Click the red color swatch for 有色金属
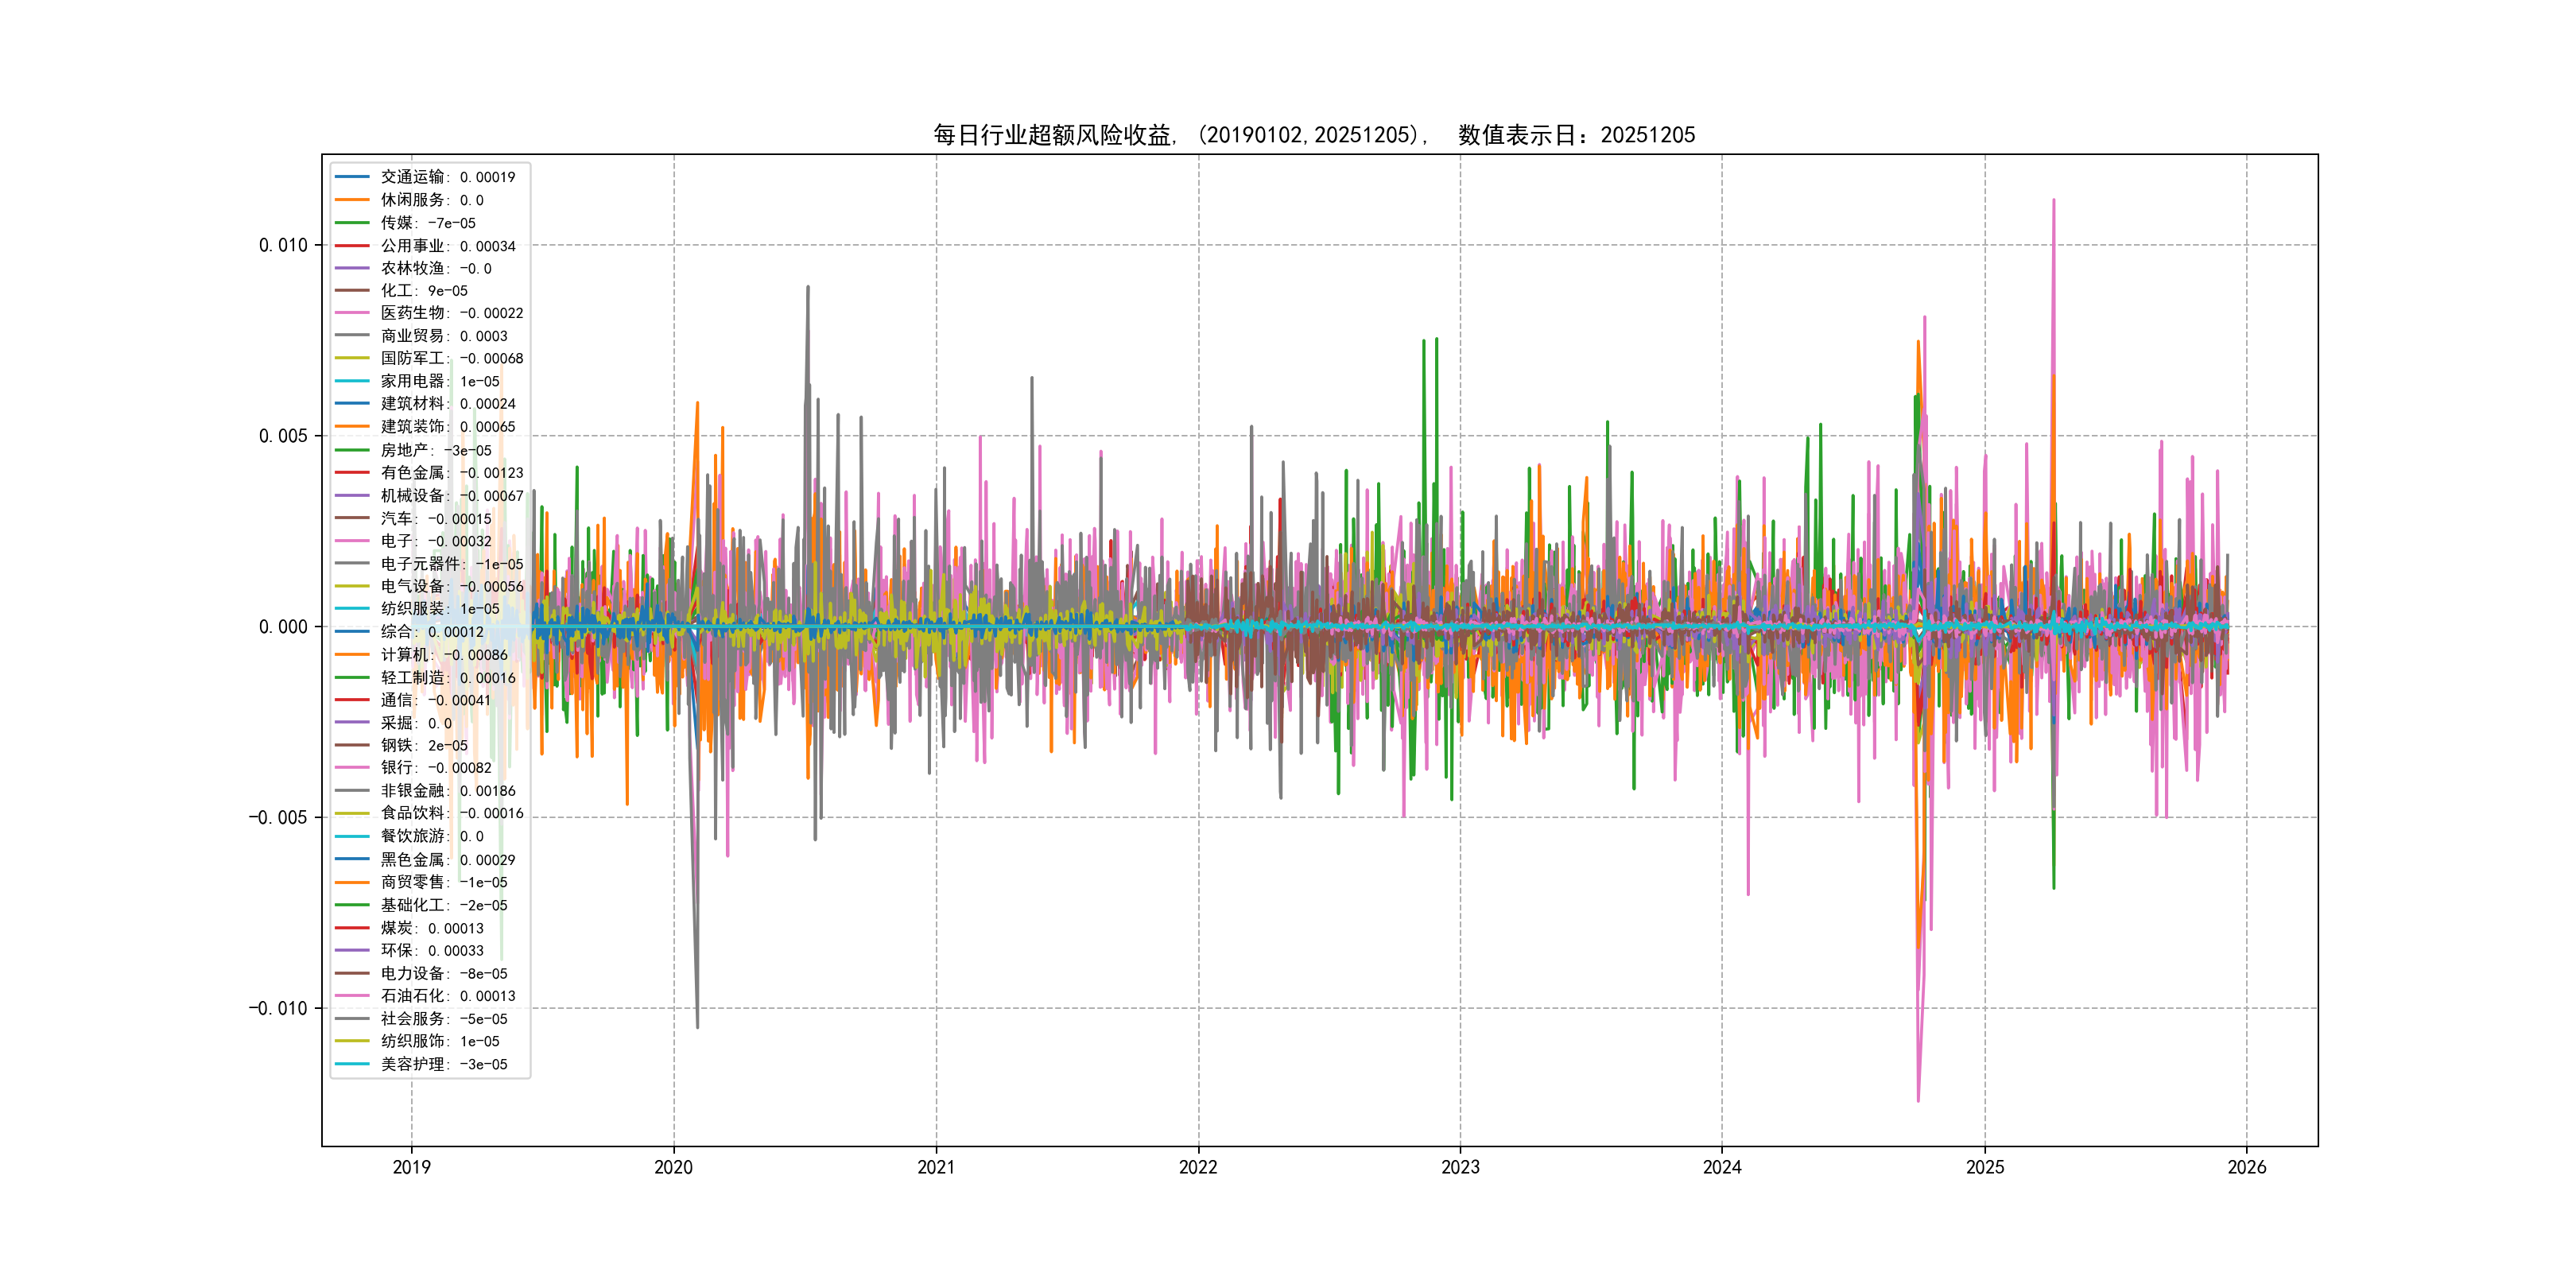 point(352,472)
